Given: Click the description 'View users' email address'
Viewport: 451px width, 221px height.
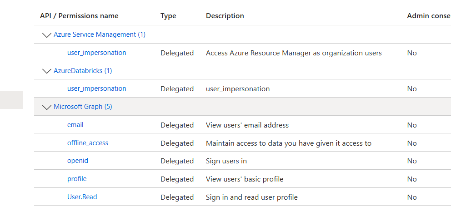Looking at the screenshot, I should [x=247, y=125].
